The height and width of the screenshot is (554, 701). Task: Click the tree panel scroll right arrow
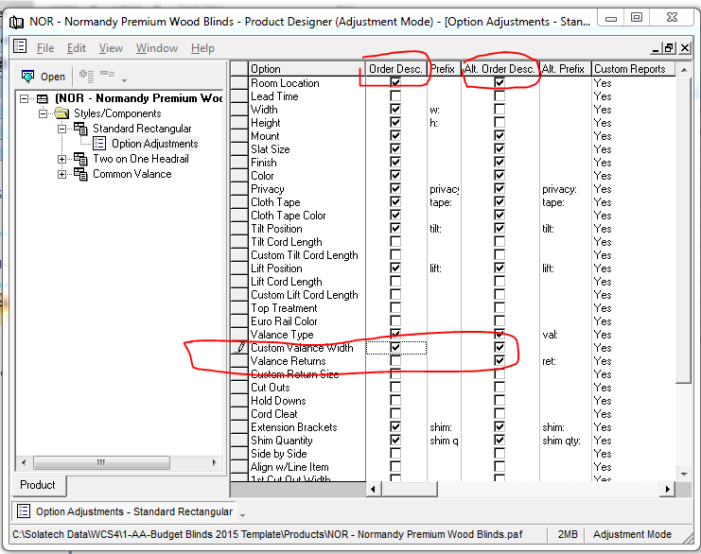tap(215, 462)
